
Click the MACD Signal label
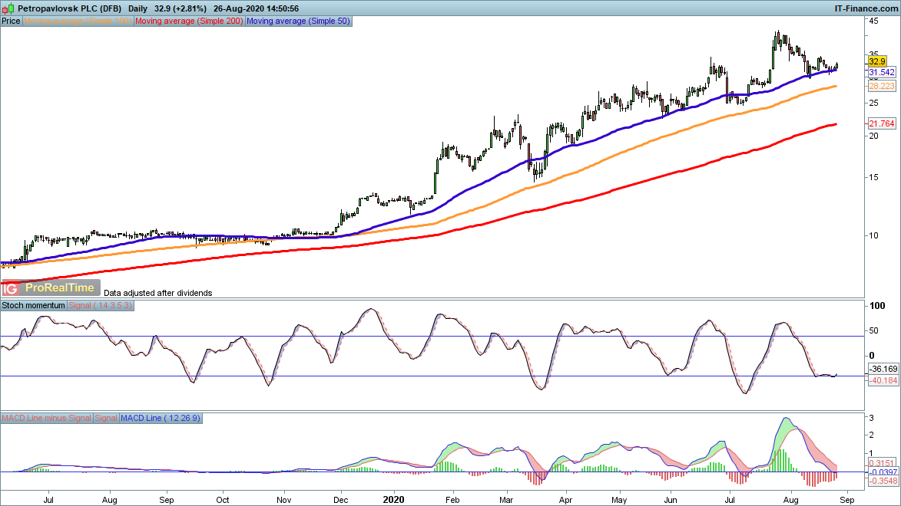106,418
